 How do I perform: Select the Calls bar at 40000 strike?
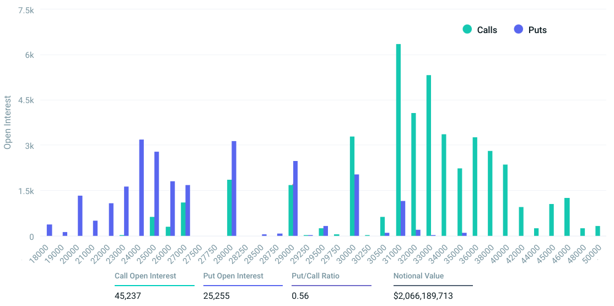tap(505, 200)
